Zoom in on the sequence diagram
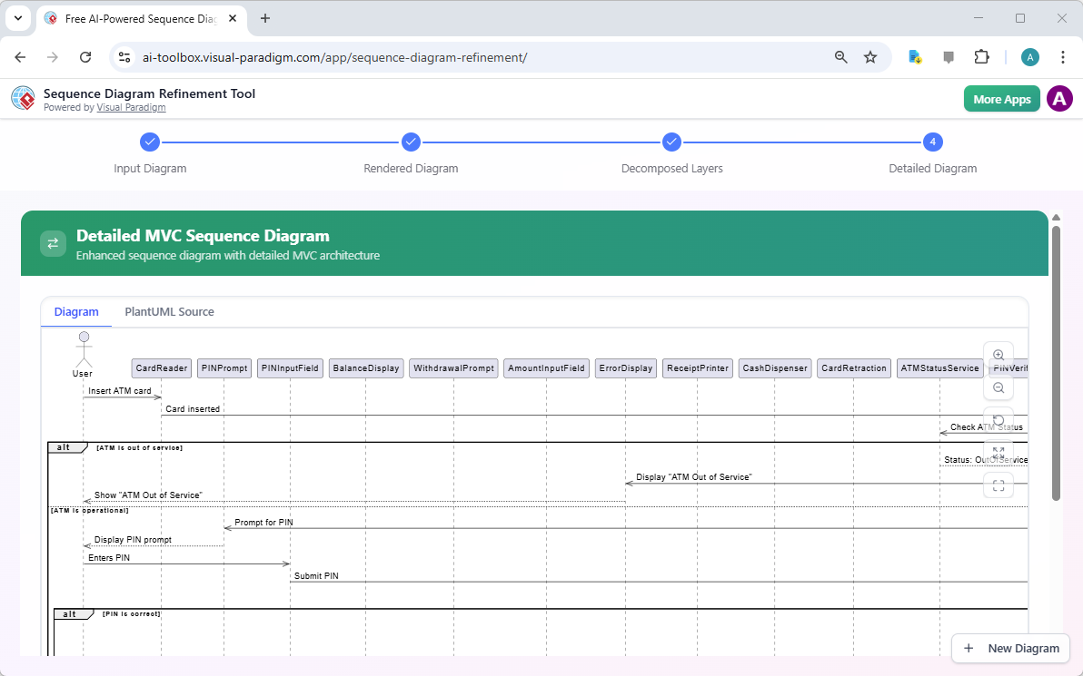Viewport: 1083px width, 676px height. (x=999, y=355)
